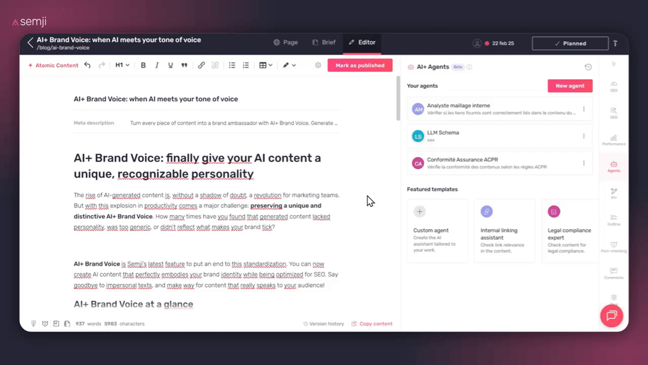Click the insert link icon
The width and height of the screenshot is (648, 365).
click(x=201, y=65)
